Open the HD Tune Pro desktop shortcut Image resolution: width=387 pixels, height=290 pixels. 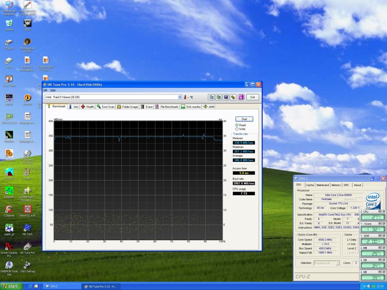pos(27,248)
